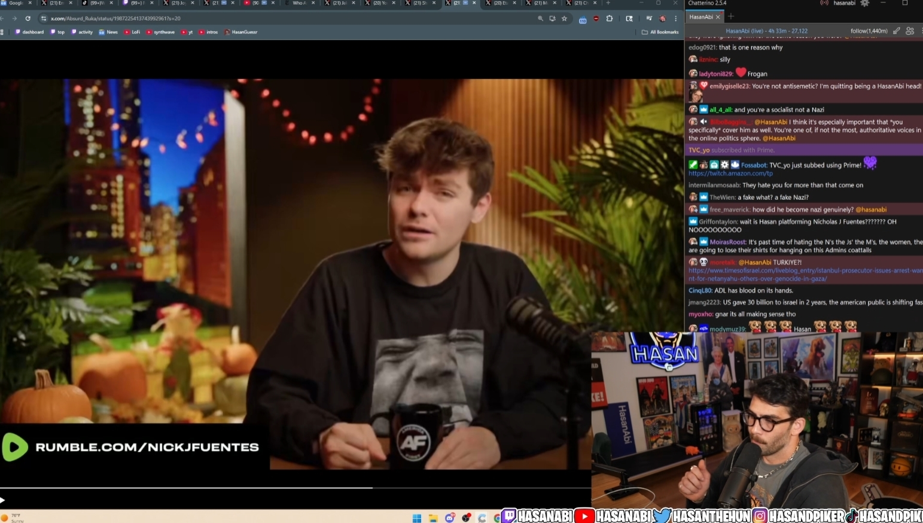The width and height of the screenshot is (923, 523).
Task: Click the install/cast screen icon in address bar
Action: 552,19
